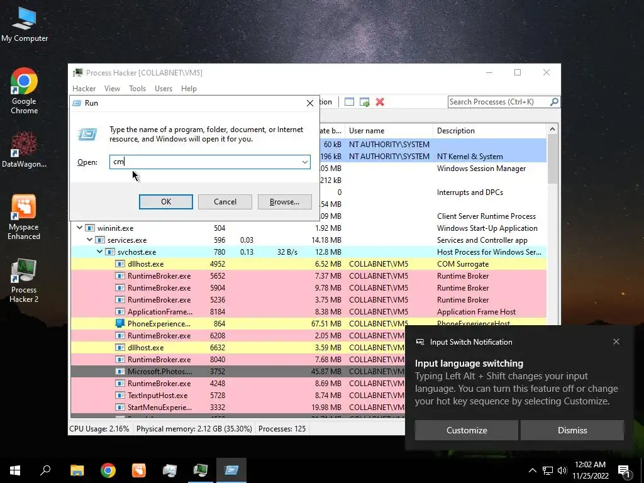The image size is (644, 483).
Task: Open Myspace Enhanced orange taskbar icon
Action: 139,470
